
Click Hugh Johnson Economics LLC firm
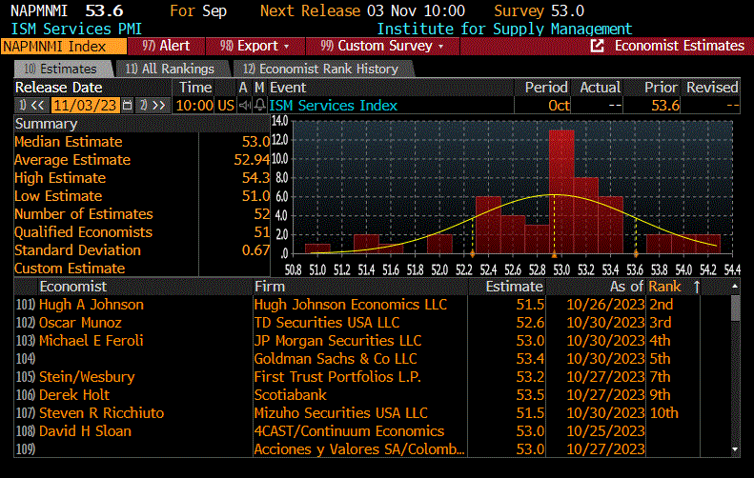pos(350,305)
